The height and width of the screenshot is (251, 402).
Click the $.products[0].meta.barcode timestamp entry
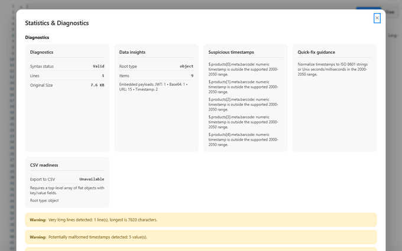[x=244, y=70]
